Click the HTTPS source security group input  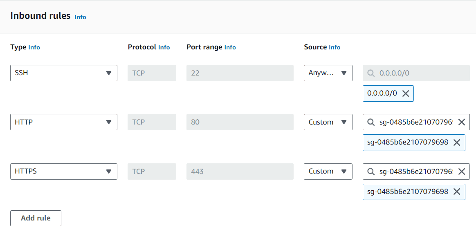tap(415, 171)
